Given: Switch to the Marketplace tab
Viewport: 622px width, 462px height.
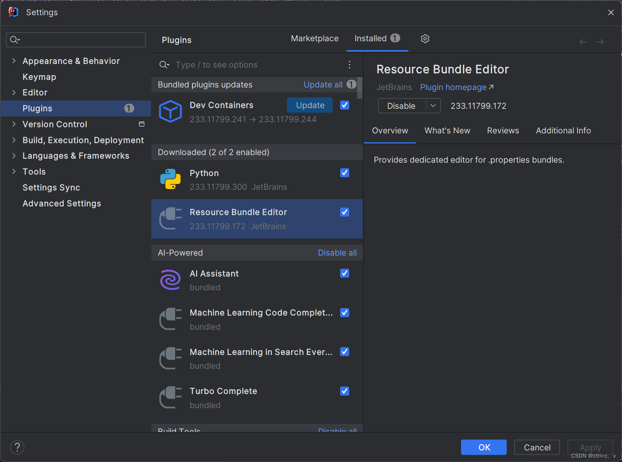Looking at the screenshot, I should [x=315, y=38].
